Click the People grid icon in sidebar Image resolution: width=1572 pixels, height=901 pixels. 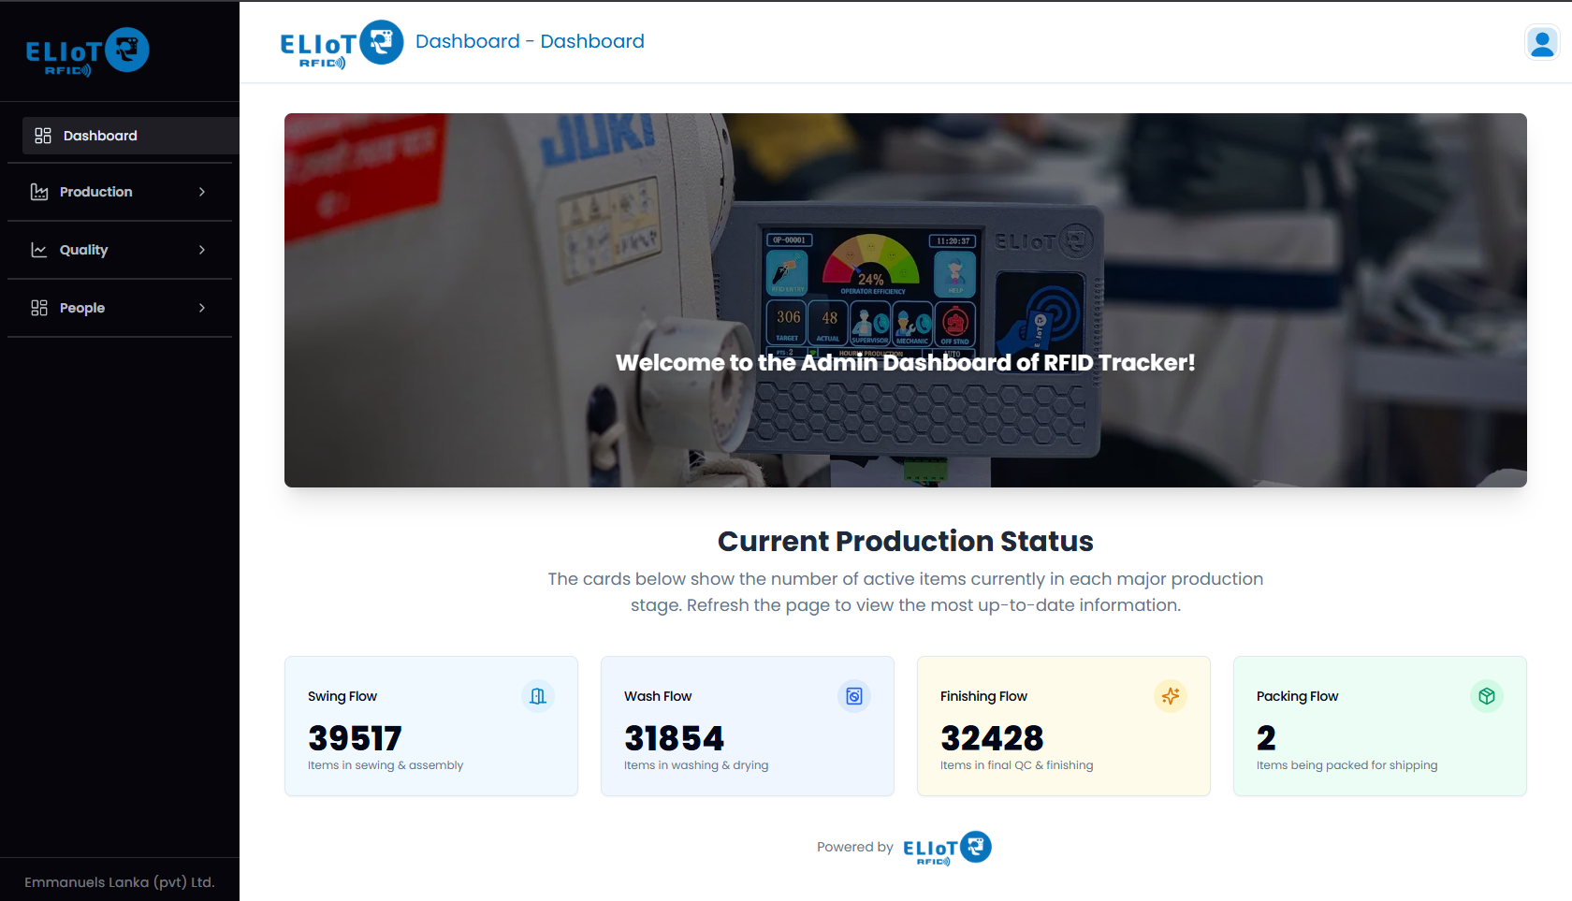[x=38, y=308]
